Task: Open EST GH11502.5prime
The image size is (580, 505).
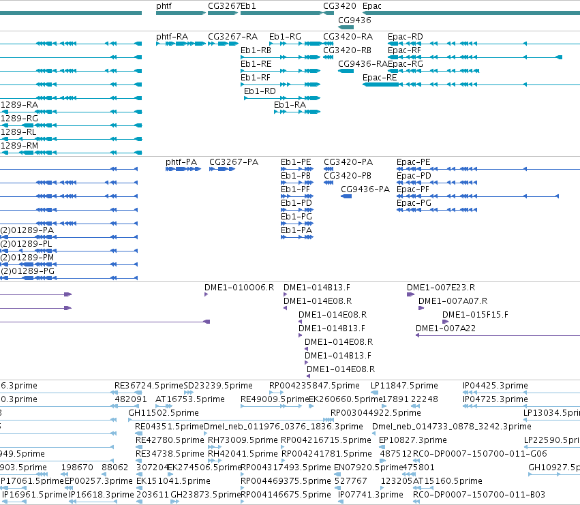Action: tap(231, 420)
